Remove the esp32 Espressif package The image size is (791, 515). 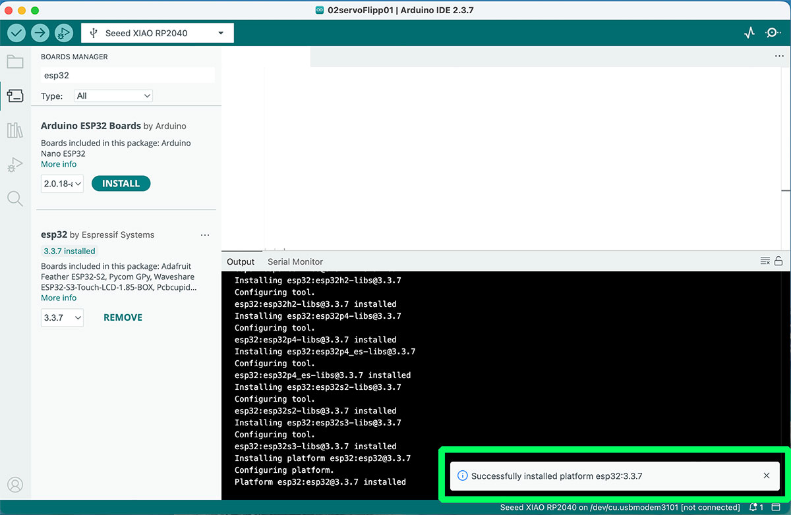click(123, 317)
